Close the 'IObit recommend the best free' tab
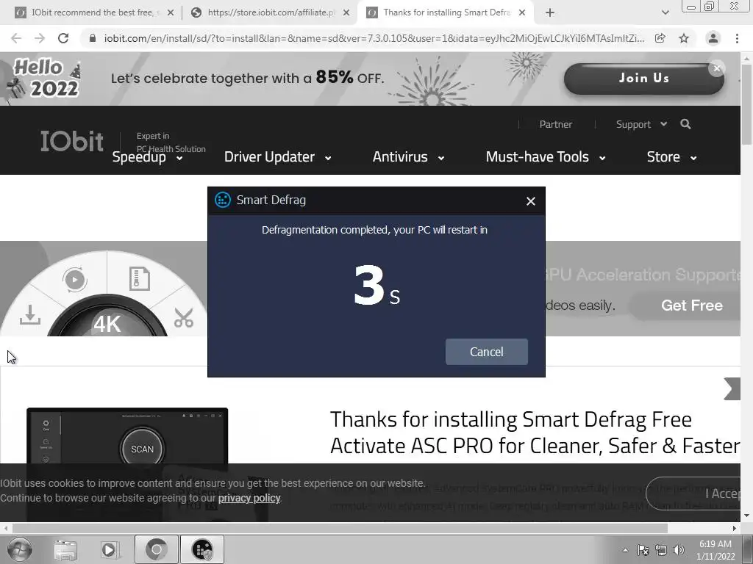This screenshot has width=753, height=564. coord(171,13)
